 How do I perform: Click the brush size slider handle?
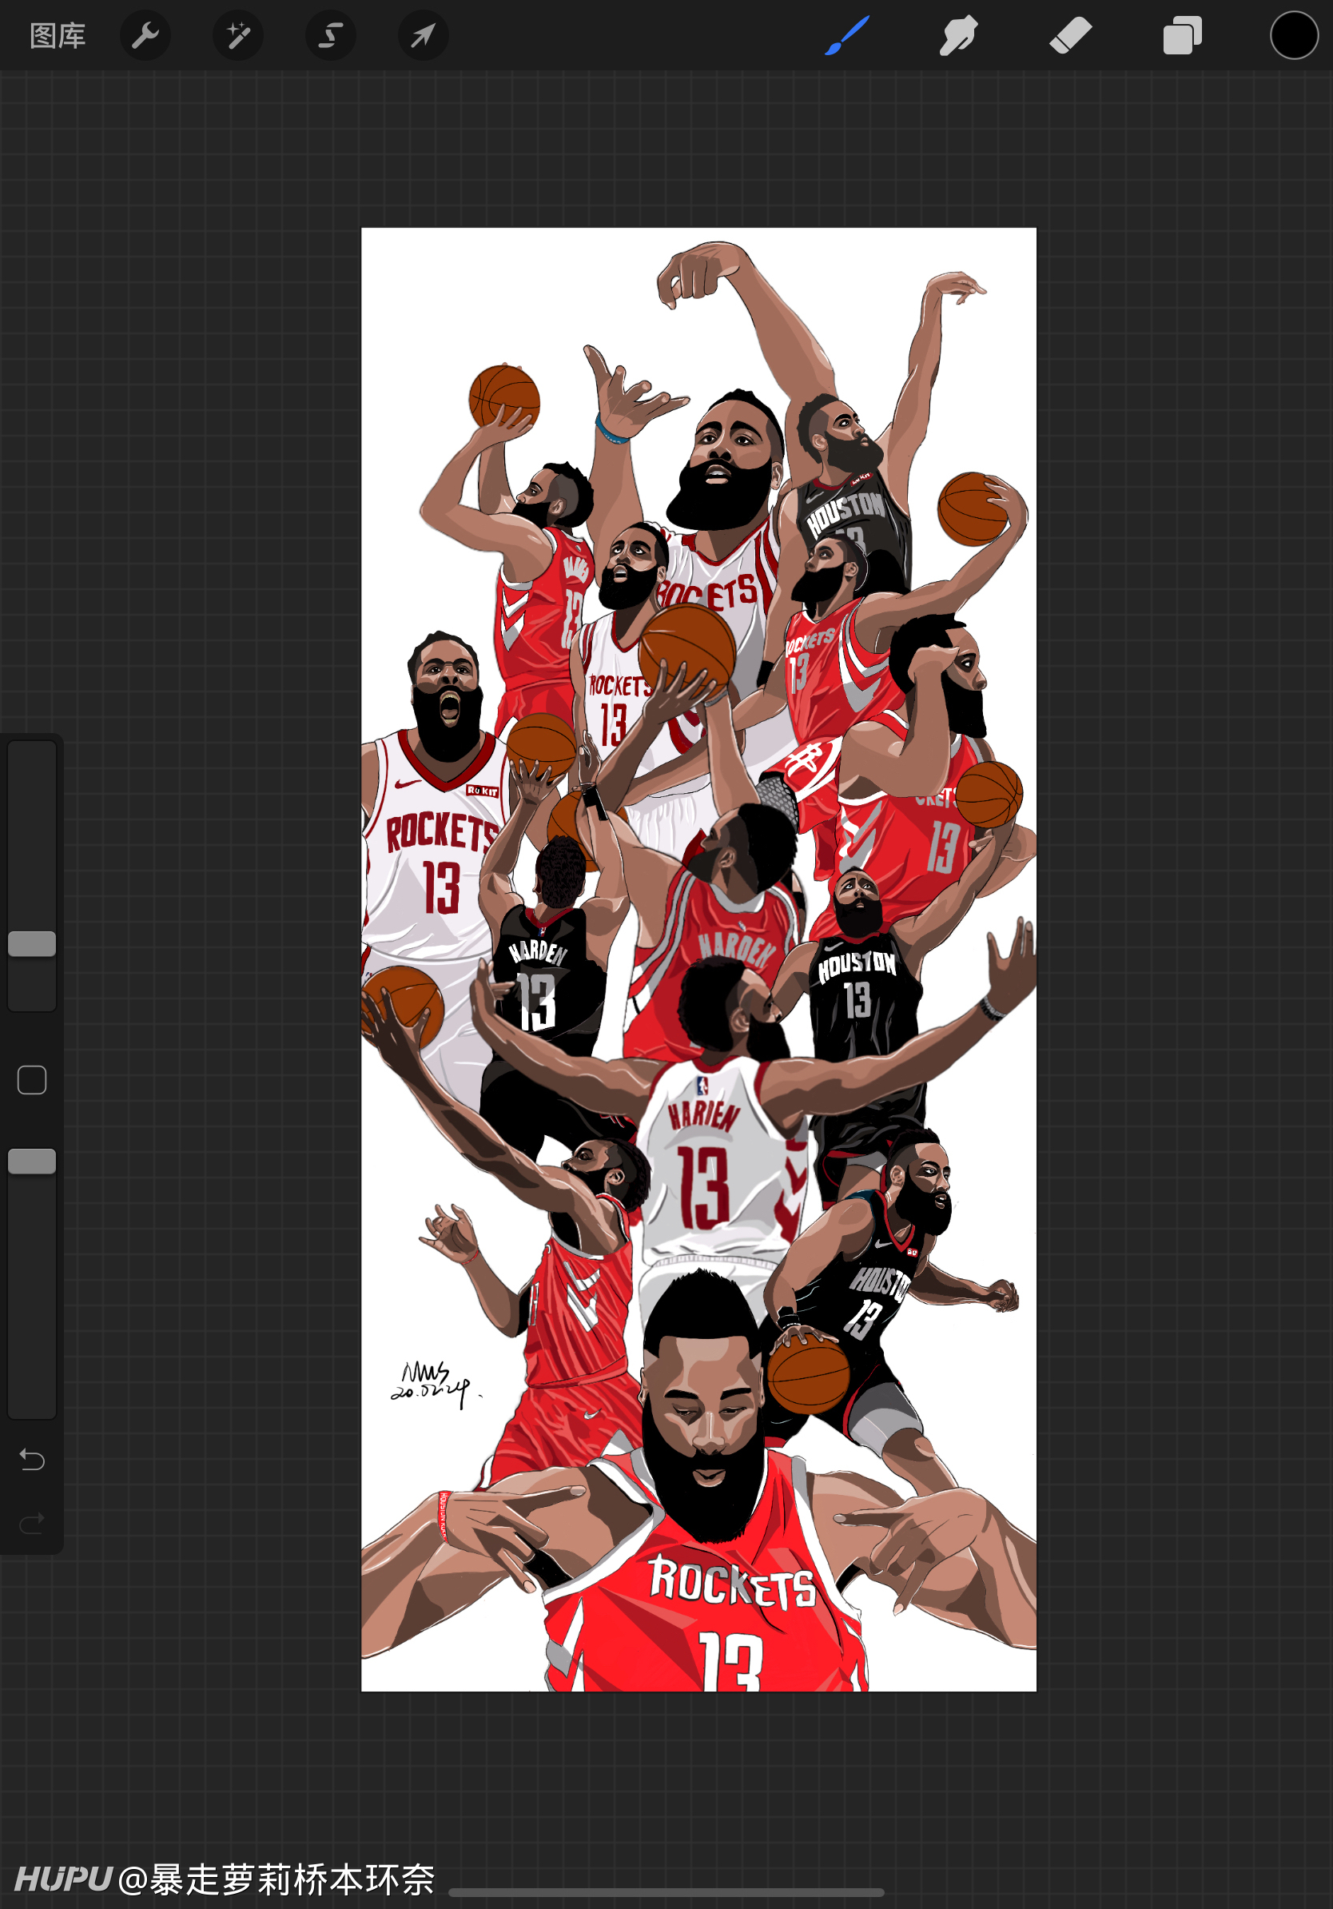[x=32, y=943]
